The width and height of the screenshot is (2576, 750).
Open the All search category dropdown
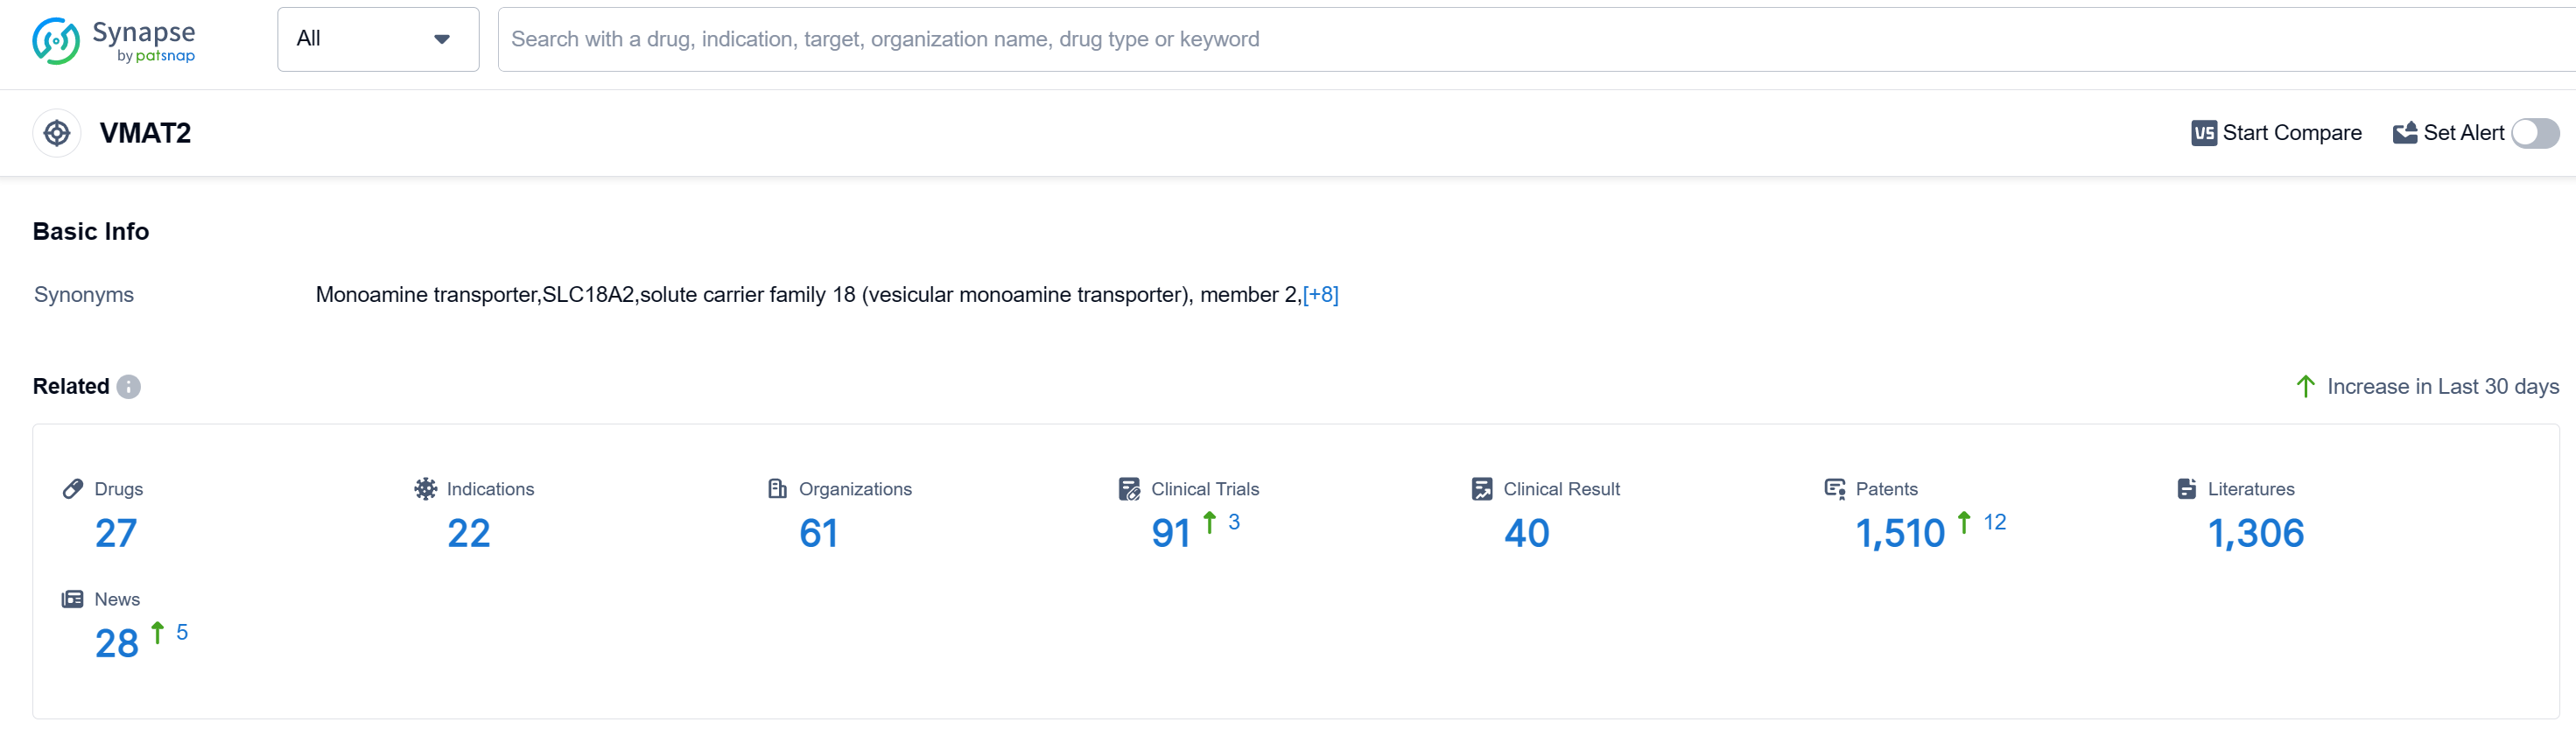point(378,39)
